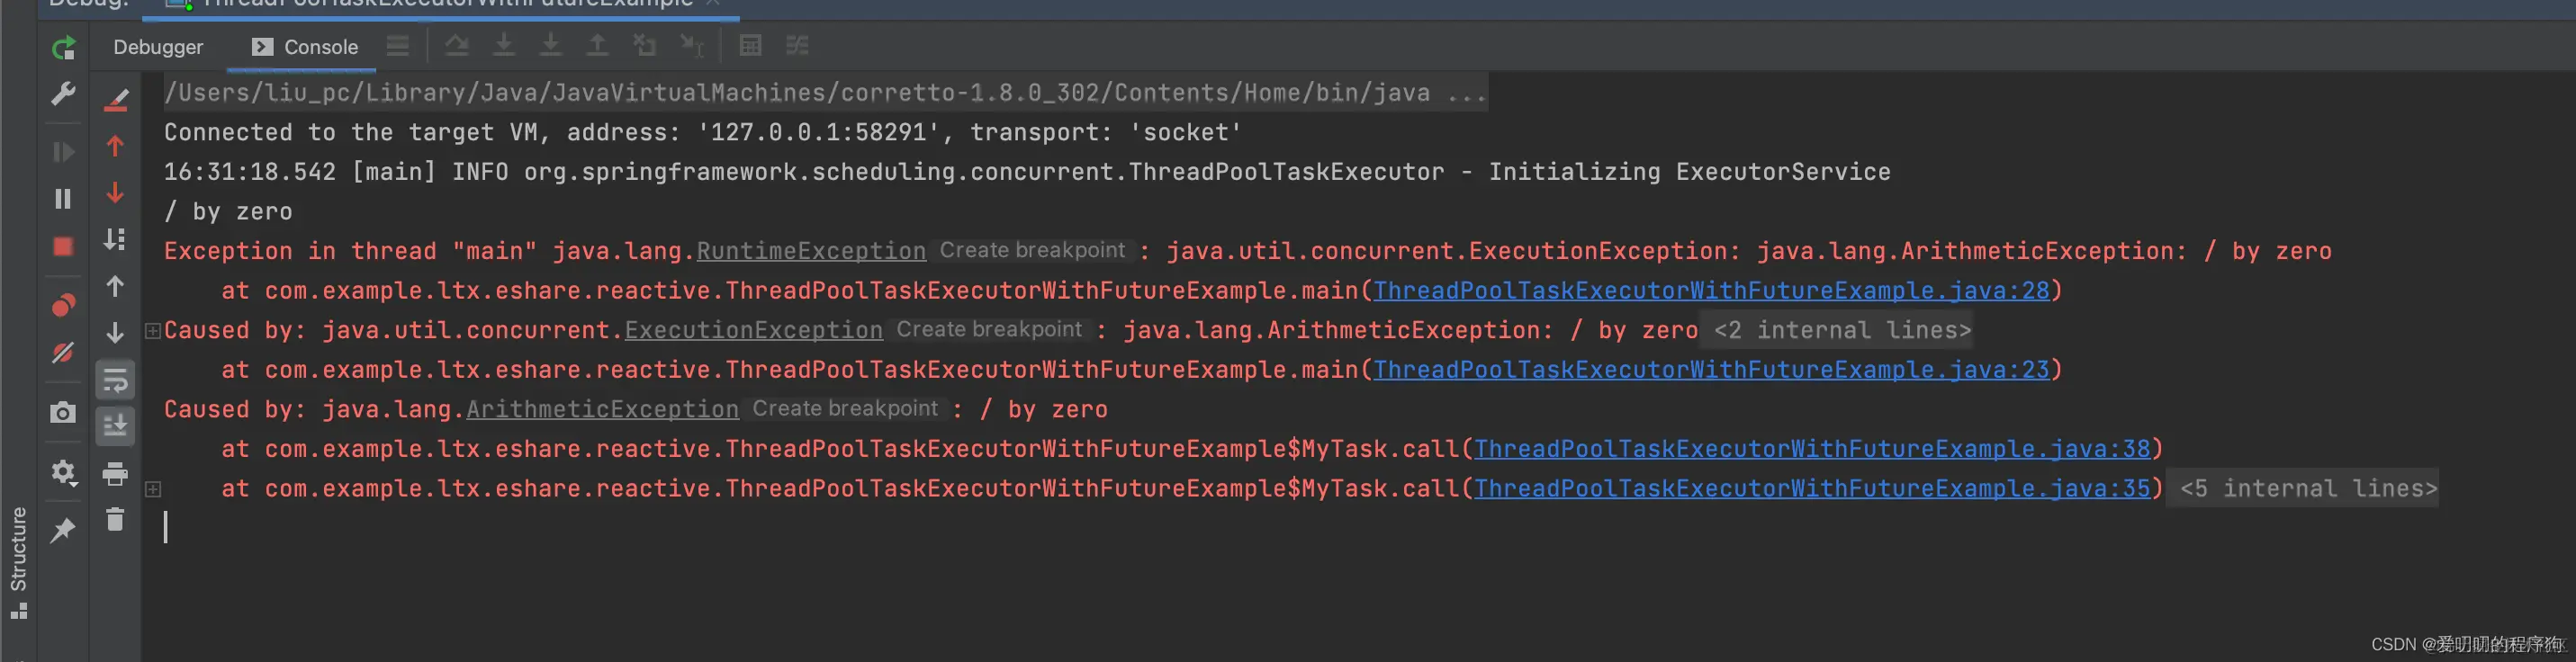Expand the <5 internal lines> folded region
The height and width of the screenshot is (662, 2576).
pyautogui.click(x=2308, y=489)
